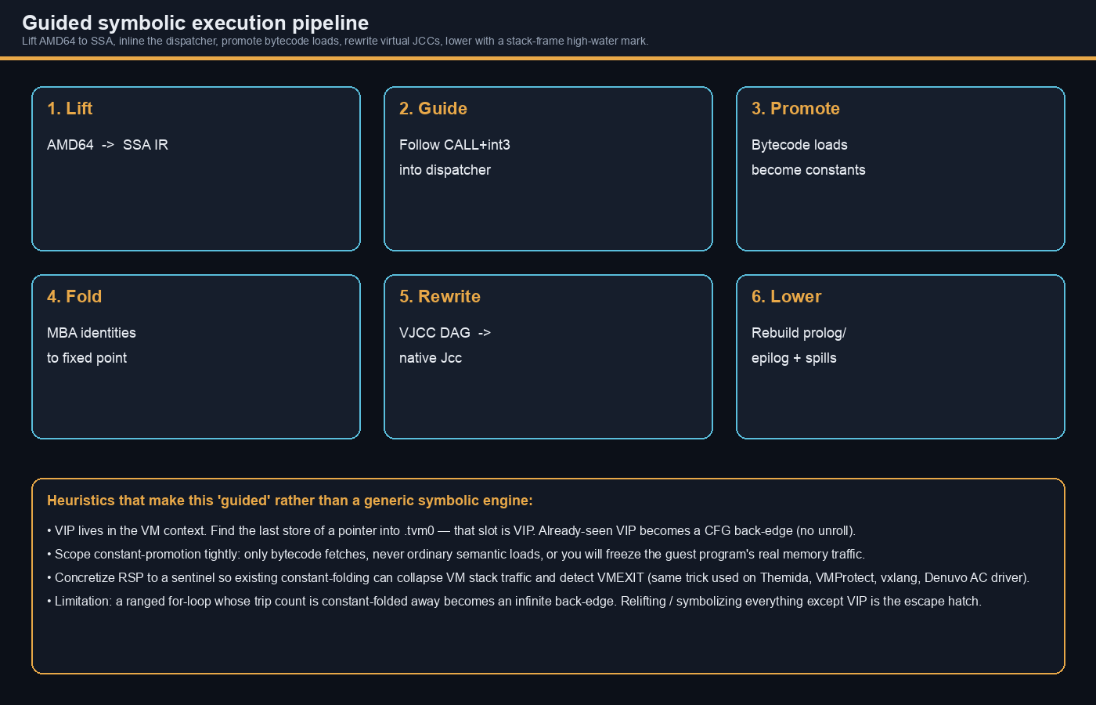
Task: Click the line "Rebuild prolog/"
Action: coord(799,333)
